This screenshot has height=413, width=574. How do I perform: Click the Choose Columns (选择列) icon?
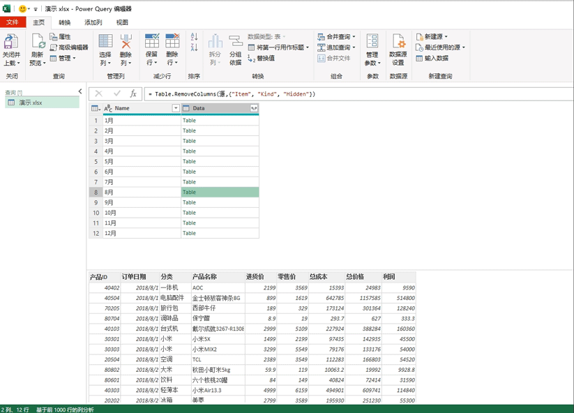[x=105, y=41]
